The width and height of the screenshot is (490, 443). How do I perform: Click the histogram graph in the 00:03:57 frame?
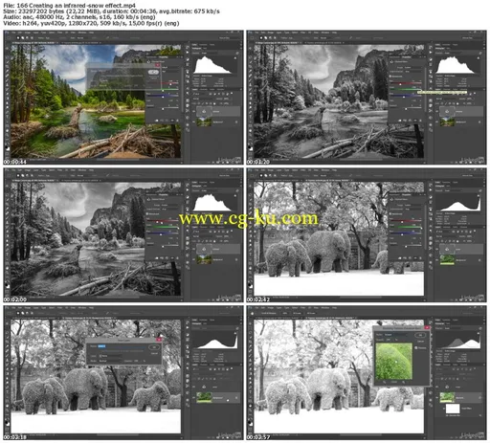pyautogui.click(x=457, y=340)
